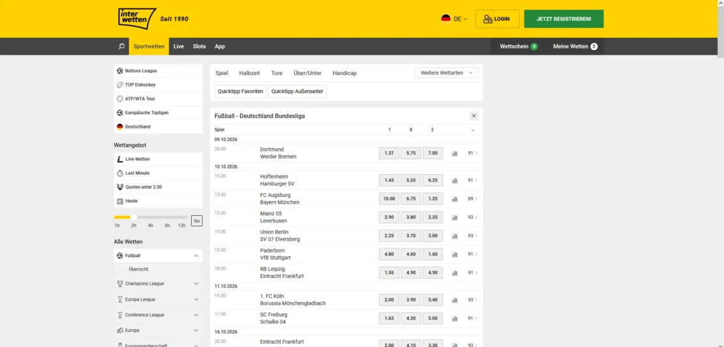Click the Interwetten logo
Viewport: 724px width, 347px height.
pyautogui.click(x=137, y=19)
